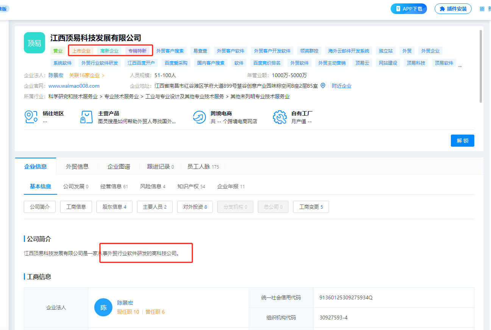This screenshot has width=491, height=330.
Task: Jump to 股东信息 4 section
Action: point(114,207)
